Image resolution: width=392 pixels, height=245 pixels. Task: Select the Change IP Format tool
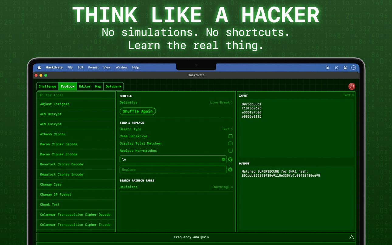pos(76,194)
